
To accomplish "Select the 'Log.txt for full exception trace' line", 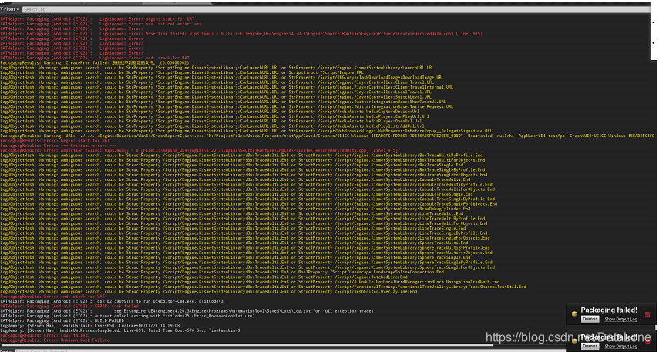I will pos(187,311).
